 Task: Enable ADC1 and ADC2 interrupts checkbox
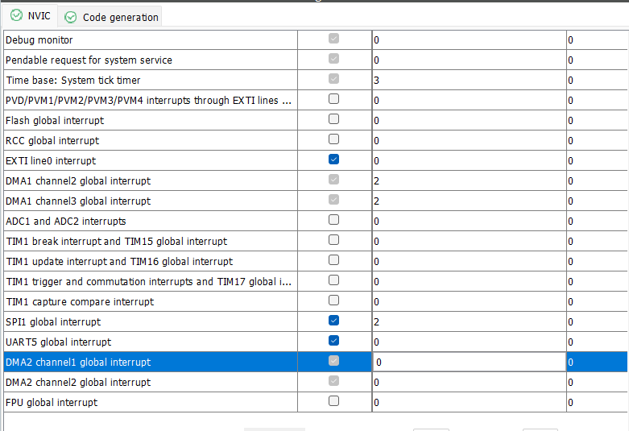pos(334,220)
